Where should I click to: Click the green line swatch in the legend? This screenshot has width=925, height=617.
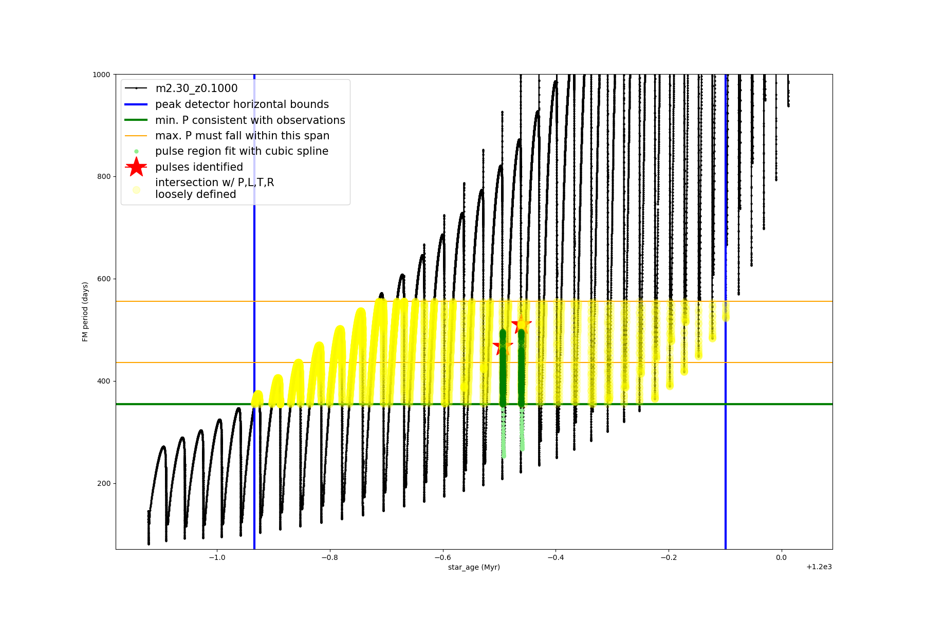136,120
